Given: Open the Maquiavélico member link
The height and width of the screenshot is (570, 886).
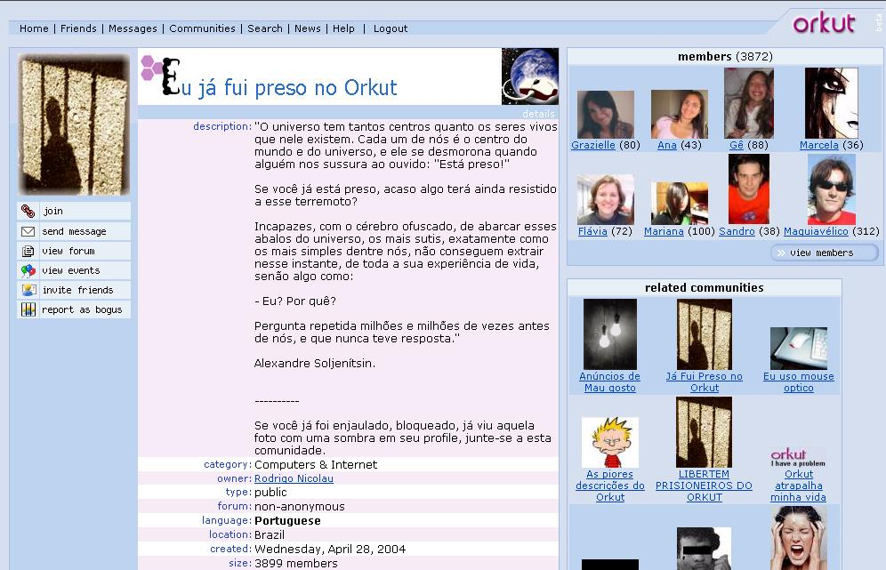Looking at the screenshot, I should click(817, 231).
